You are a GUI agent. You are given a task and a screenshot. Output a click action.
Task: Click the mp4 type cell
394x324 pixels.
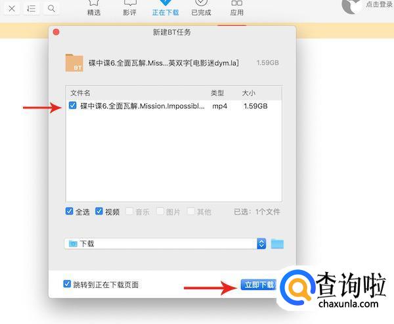[219, 106]
